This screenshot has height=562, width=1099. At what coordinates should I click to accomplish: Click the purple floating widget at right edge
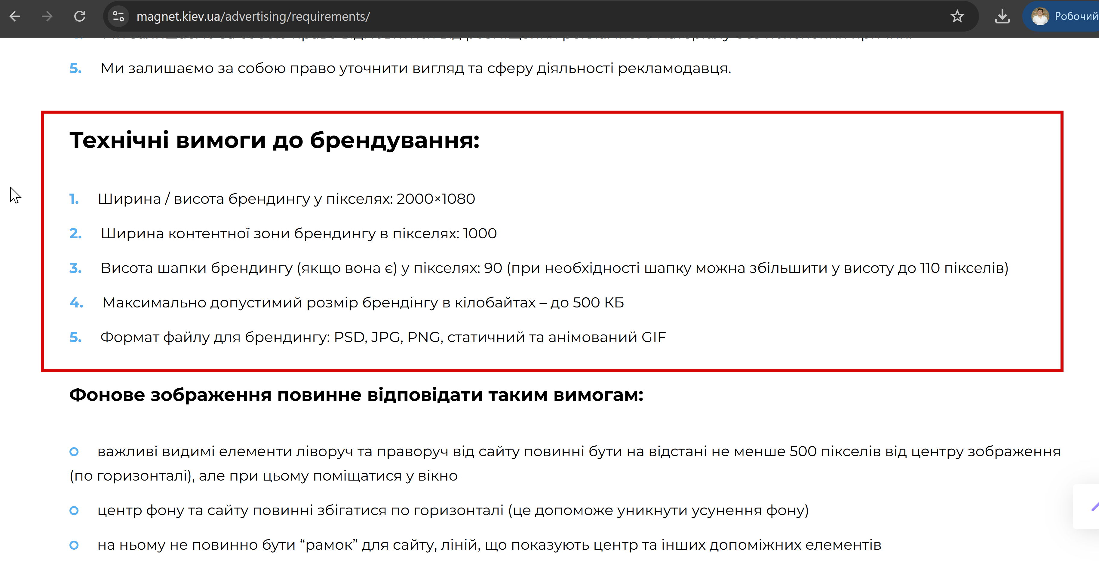[1092, 507]
